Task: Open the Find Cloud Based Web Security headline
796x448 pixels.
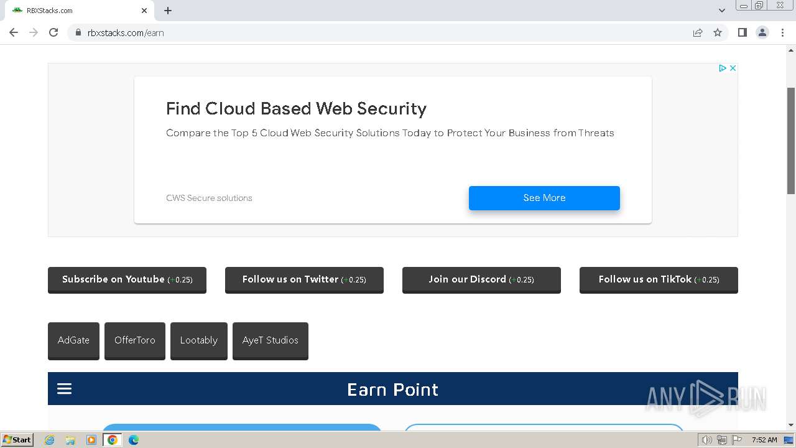Action: tap(296, 108)
